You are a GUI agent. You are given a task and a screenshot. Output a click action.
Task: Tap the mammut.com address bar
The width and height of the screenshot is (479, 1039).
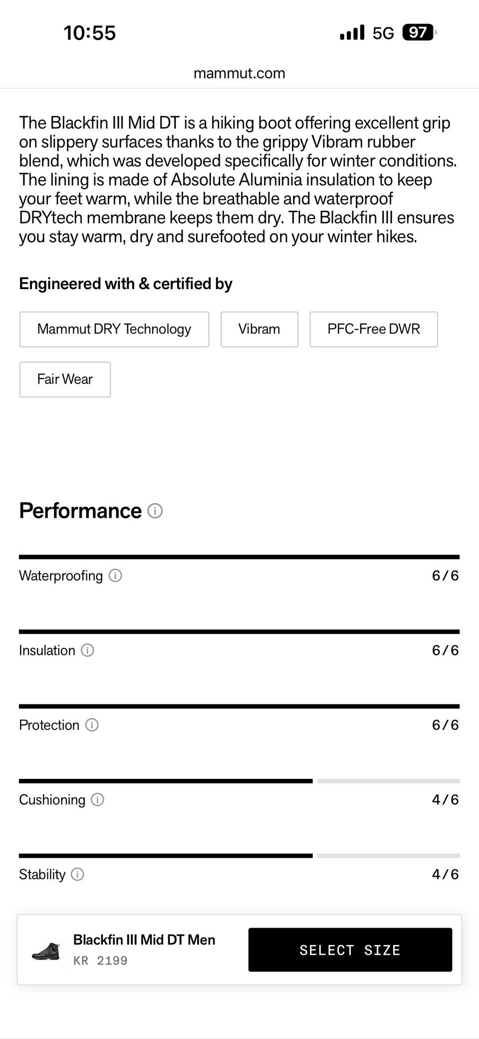(239, 73)
